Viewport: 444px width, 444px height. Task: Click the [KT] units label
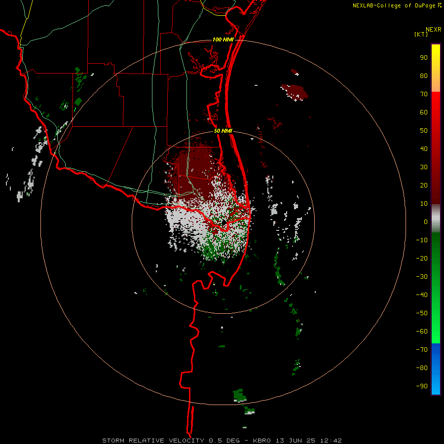coord(421,34)
